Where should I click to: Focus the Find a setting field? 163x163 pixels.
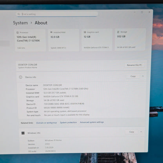(57, 14)
